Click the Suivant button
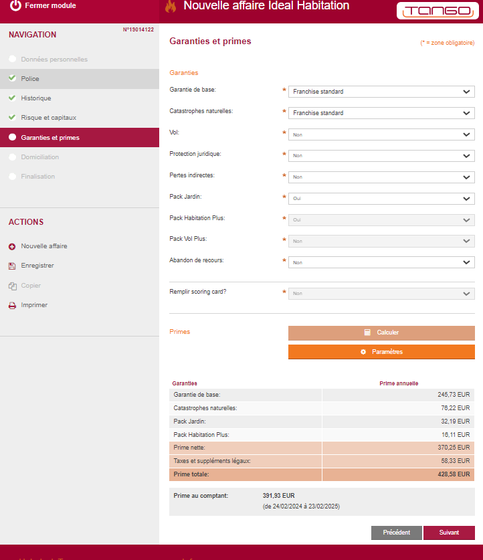This screenshot has height=560, width=483. 449,533
